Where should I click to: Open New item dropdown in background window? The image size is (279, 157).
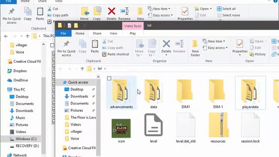click(159, 9)
